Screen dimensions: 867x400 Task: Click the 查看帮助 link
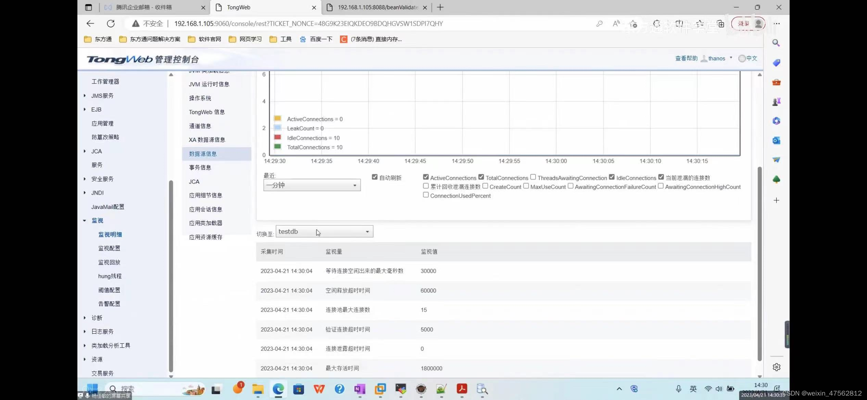[x=686, y=58]
